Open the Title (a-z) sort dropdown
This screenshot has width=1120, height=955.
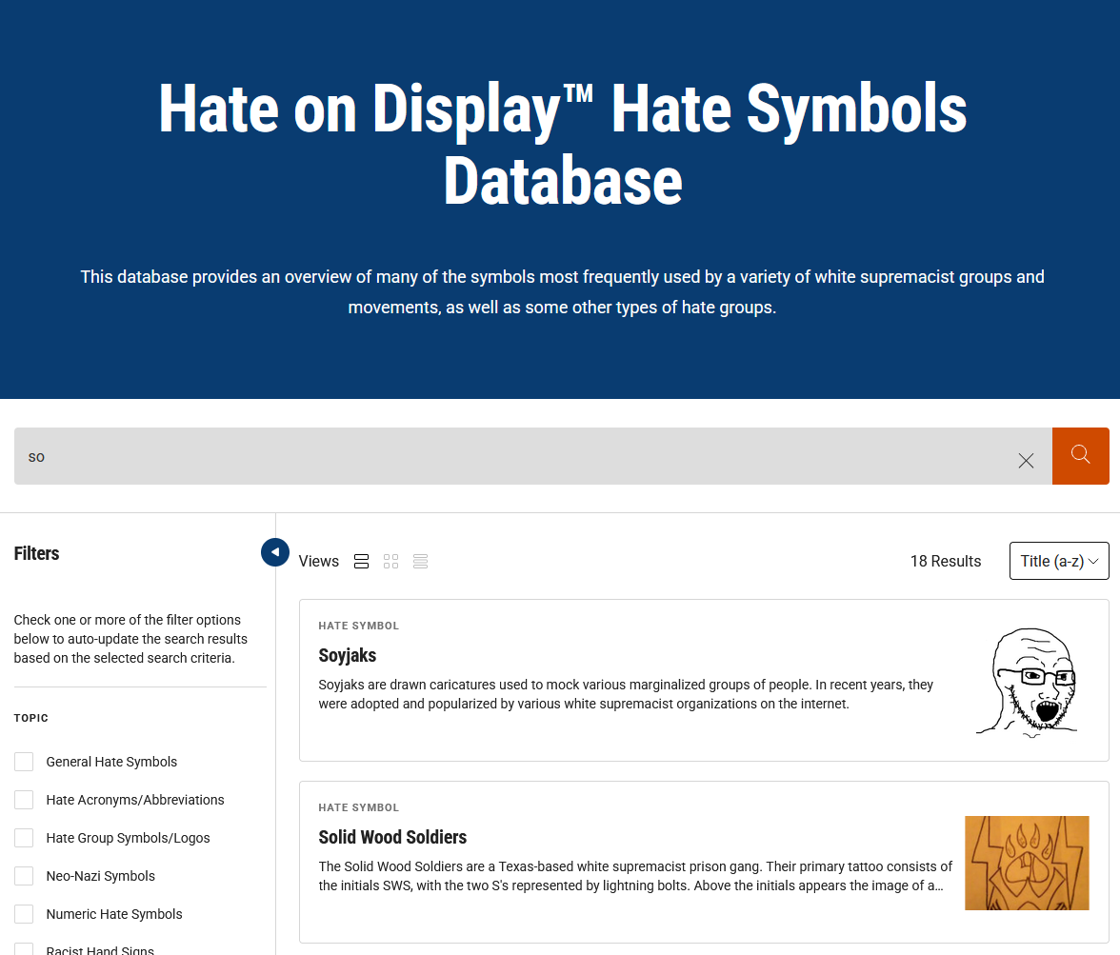point(1059,561)
